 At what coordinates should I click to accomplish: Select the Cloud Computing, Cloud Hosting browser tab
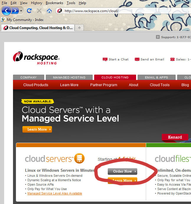click(38, 28)
